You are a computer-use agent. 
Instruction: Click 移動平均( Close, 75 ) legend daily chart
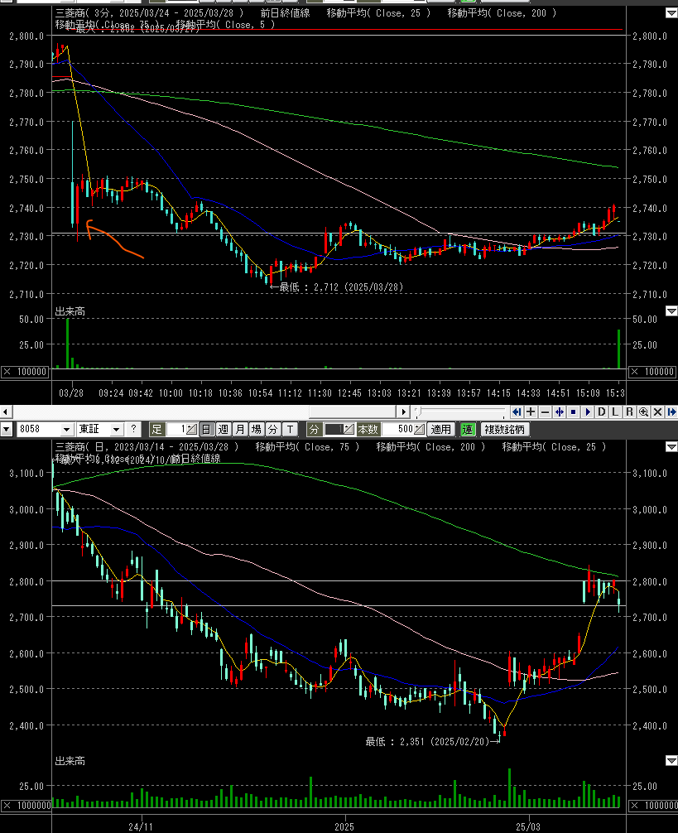[307, 447]
